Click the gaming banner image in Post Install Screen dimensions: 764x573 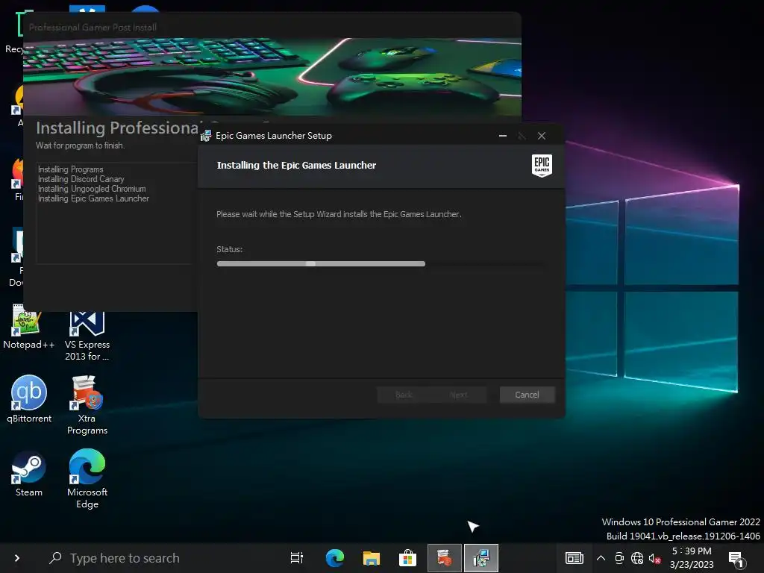(272, 77)
